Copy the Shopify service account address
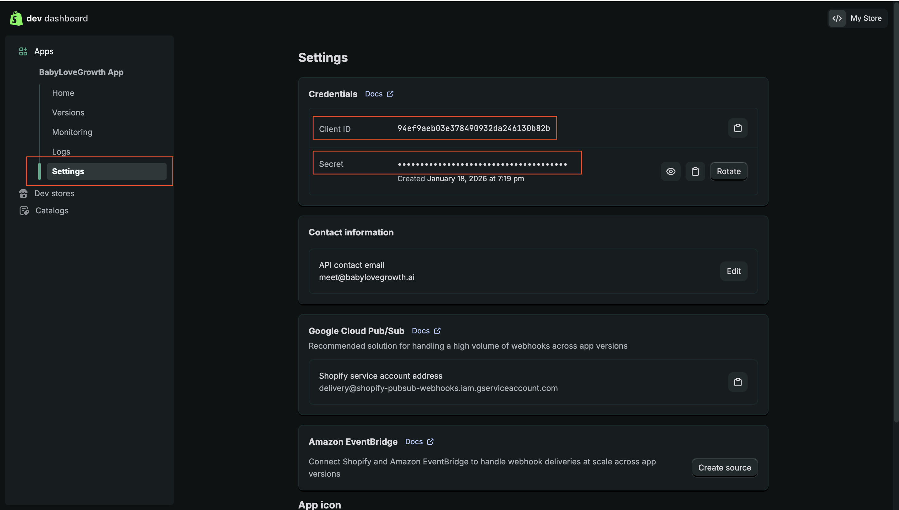 click(x=738, y=382)
